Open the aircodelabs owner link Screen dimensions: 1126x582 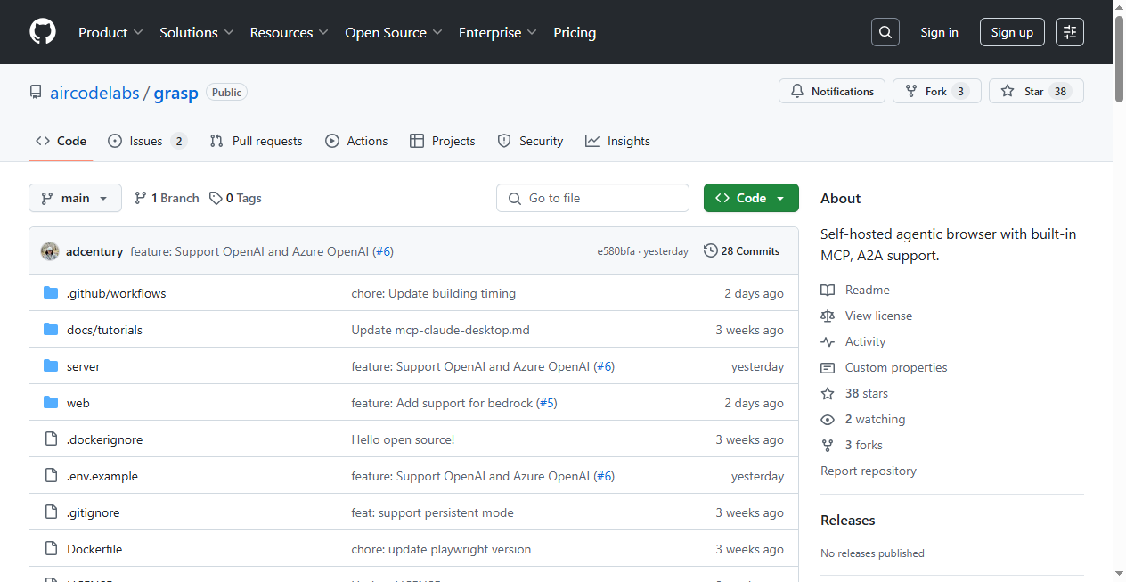[94, 92]
